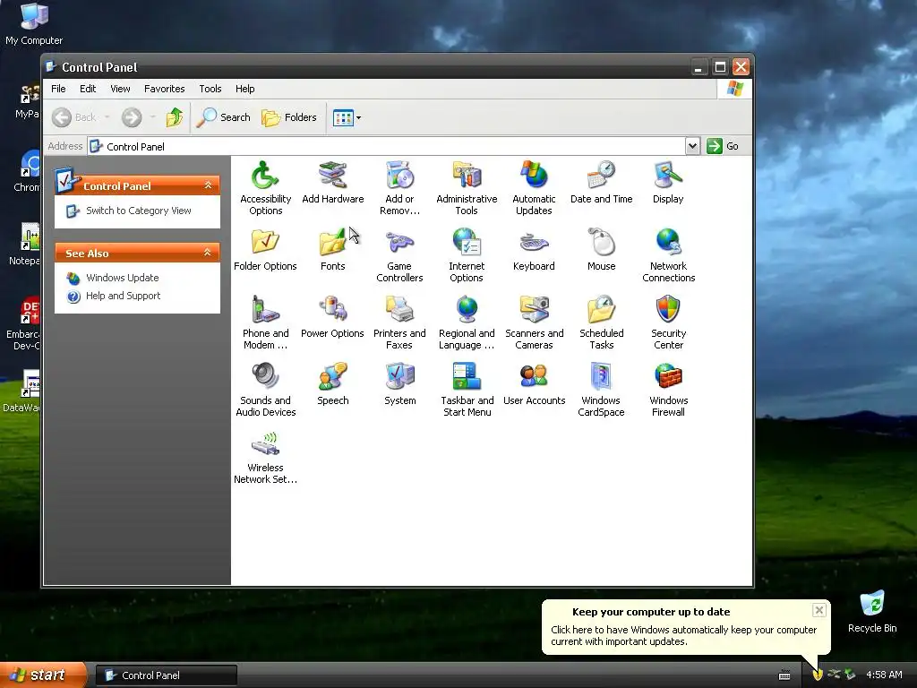Open the System icon
Image resolution: width=917 pixels, height=688 pixels.
399,383
